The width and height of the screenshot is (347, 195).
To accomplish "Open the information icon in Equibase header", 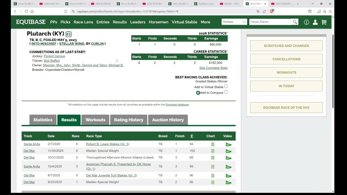I will pos(306,22).
